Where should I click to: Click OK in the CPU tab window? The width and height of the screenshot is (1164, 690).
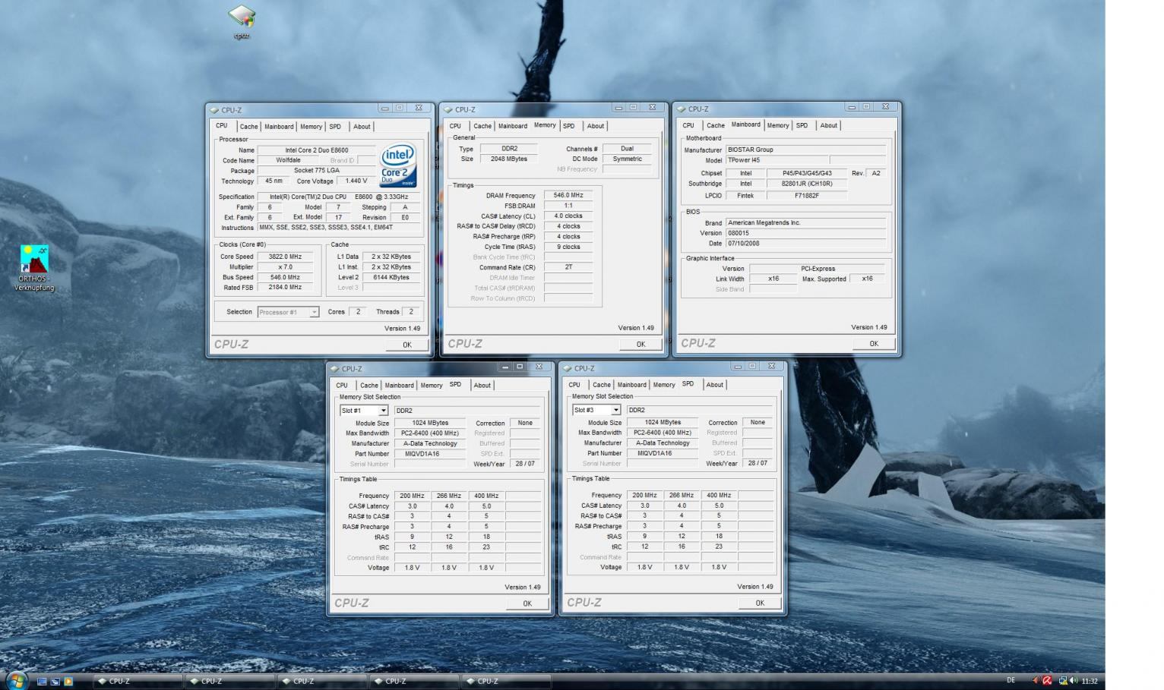click(407, 345)
